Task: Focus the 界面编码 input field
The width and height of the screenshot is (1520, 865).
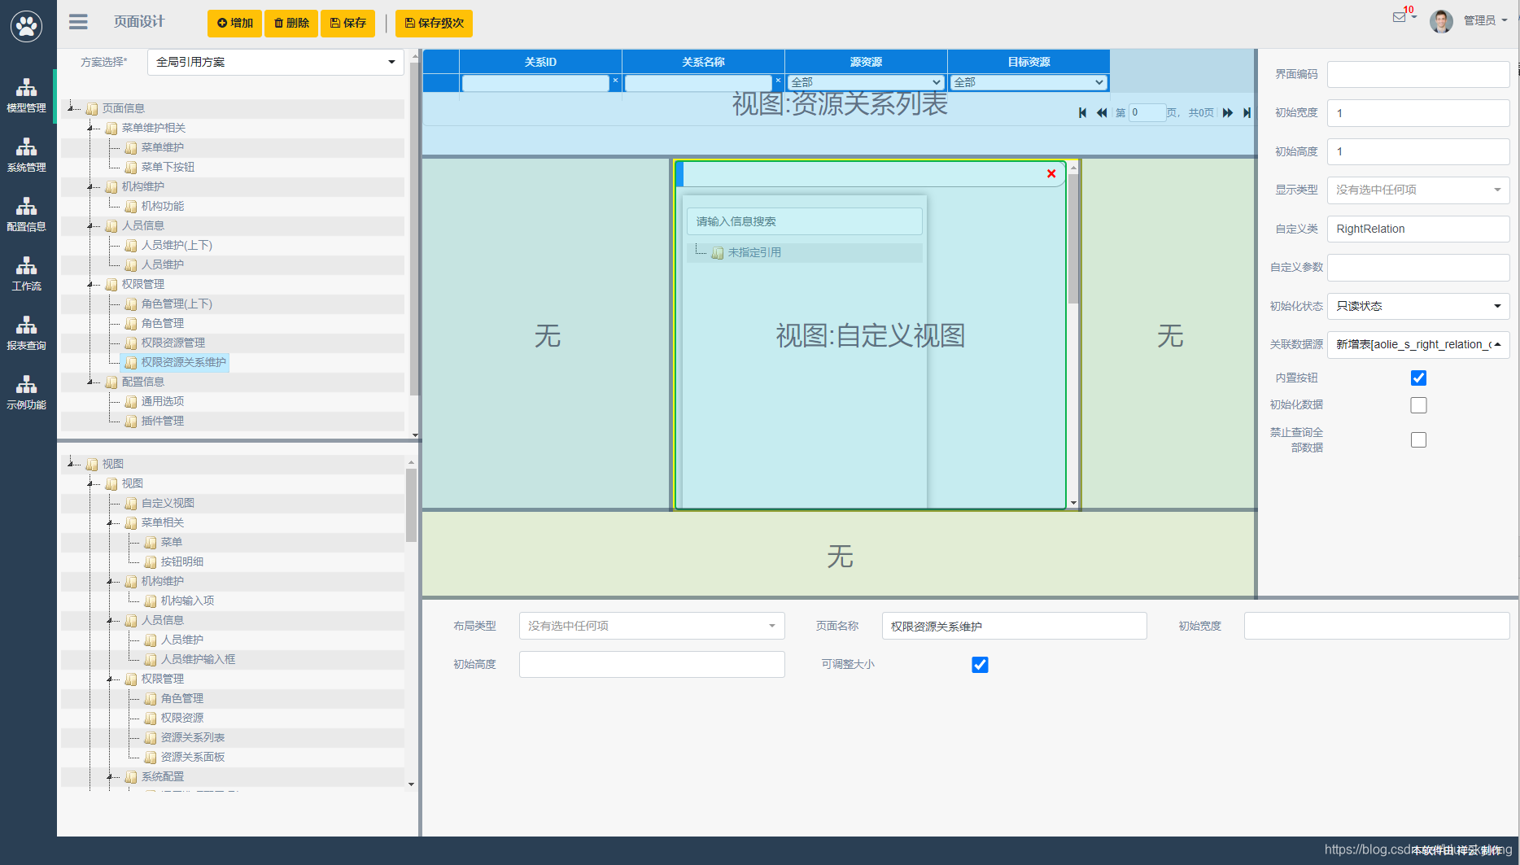Action: click(1418, 74)
